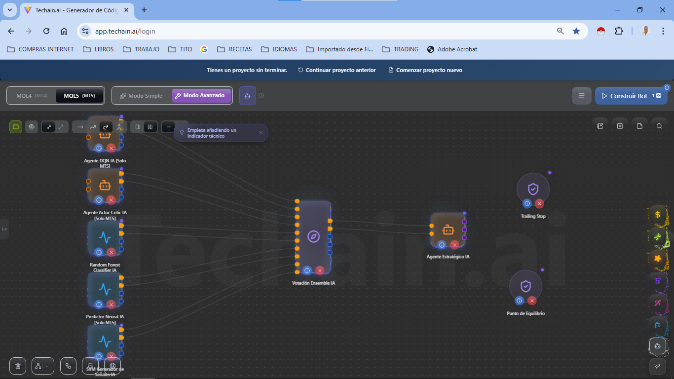
Task: Select the Techain.ai browser tab
Action: tap(74, 10)
